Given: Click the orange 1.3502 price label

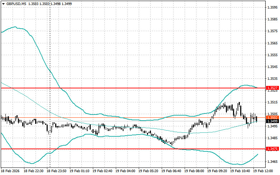Looking at the screenshot, I should [272, 118].
